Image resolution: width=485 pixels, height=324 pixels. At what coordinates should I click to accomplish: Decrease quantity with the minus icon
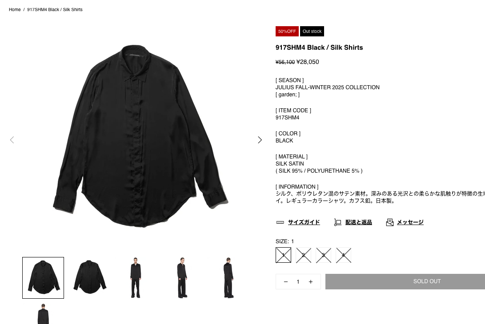(x=286, y=282)
